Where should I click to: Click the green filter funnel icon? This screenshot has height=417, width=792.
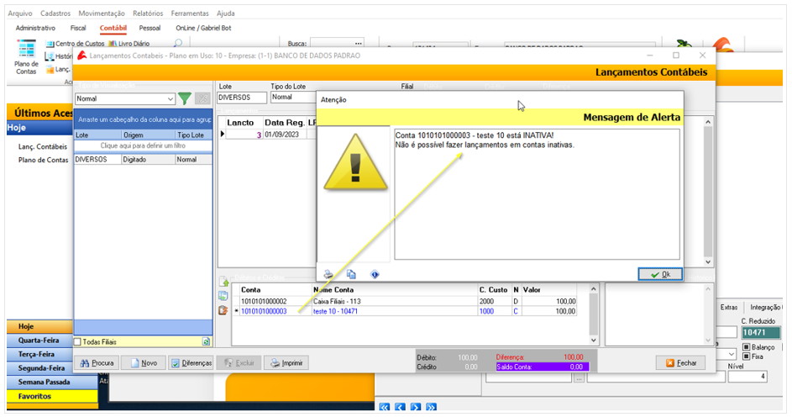(x=185, y=98)
